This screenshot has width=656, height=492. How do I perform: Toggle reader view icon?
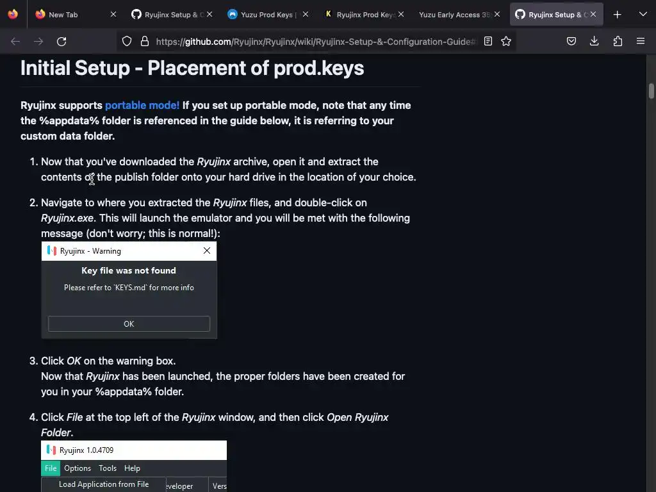click(x=488, y=41)
